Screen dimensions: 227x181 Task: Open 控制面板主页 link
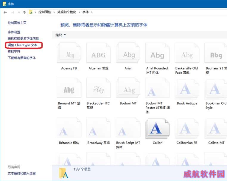click(x=17, y=23)
